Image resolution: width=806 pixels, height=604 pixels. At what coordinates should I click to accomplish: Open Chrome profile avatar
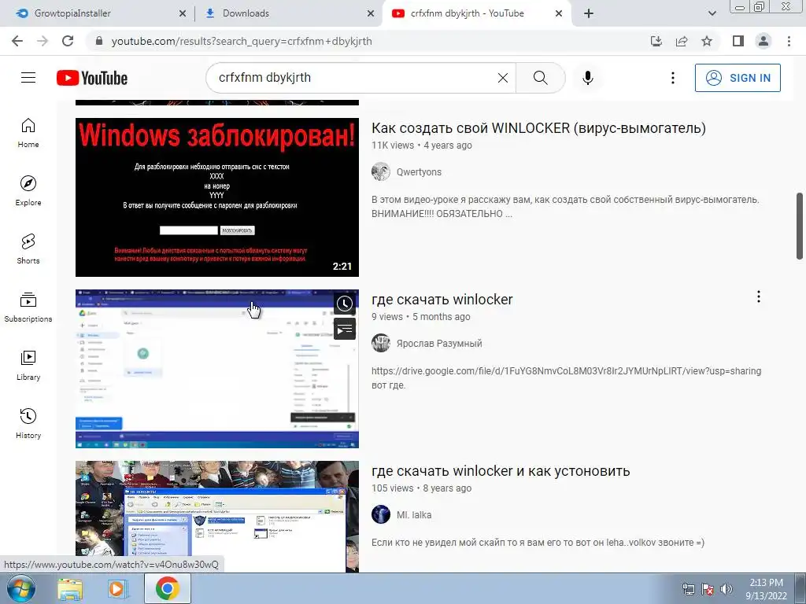coord(763,41)
